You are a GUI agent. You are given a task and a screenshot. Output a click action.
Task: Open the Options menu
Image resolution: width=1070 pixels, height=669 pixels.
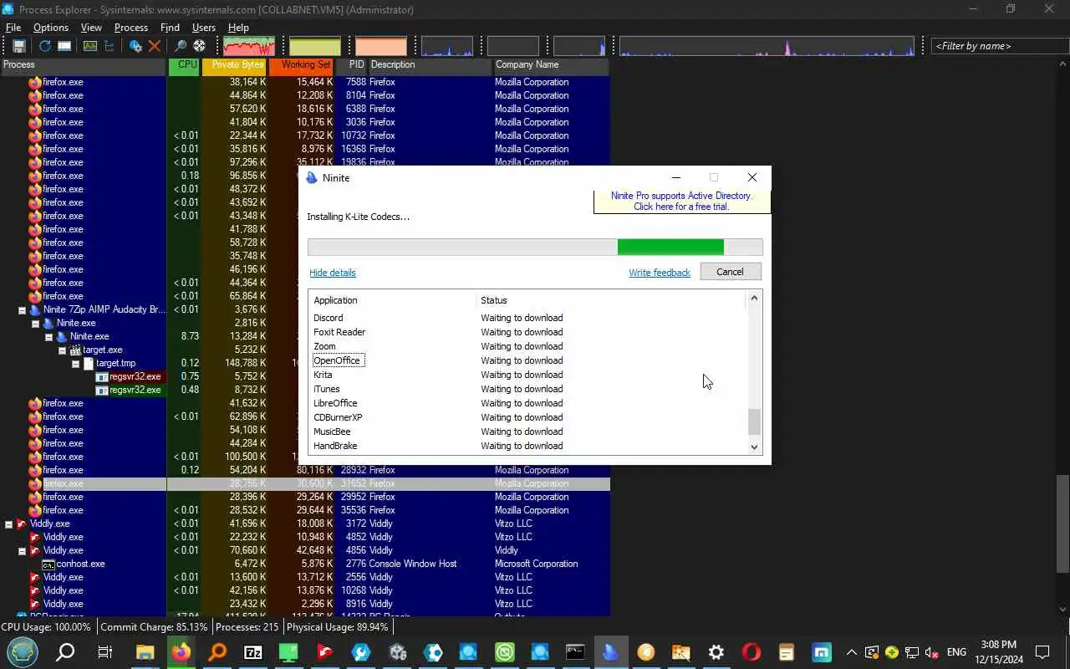pos(51,28)
